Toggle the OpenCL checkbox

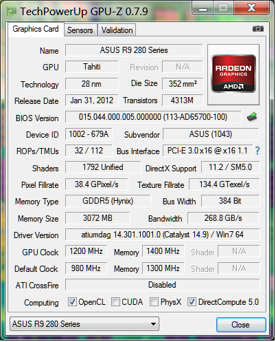(x=72, y=302)
